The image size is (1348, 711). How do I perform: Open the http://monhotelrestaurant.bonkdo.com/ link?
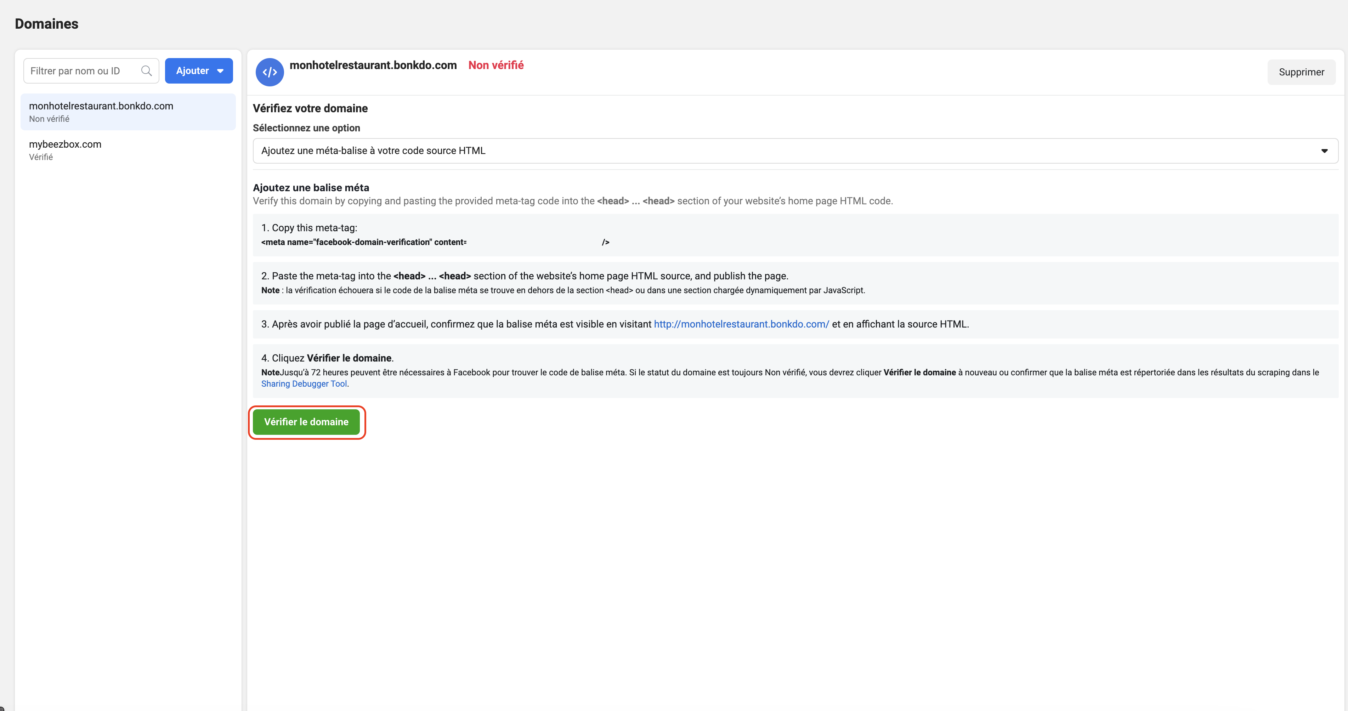[741, 324]
